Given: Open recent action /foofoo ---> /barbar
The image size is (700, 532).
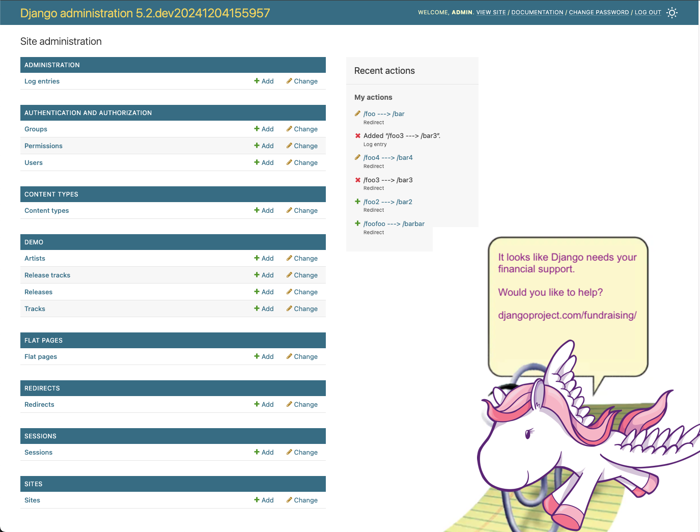Looking at the screenshot, I should 394,224.
